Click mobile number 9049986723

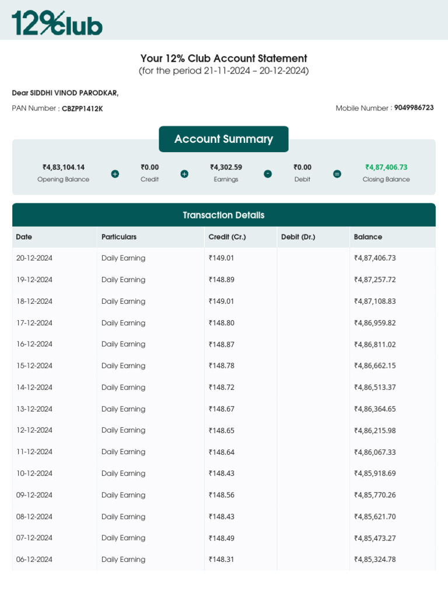tap(414, 108)
